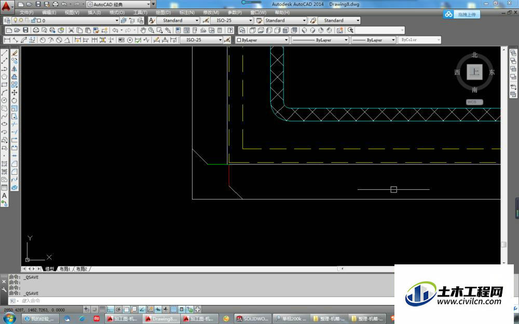The height and width of the screenshot is (324, 519).
Task: Open the Standard text style dropdown
Action: coord(177,21)
